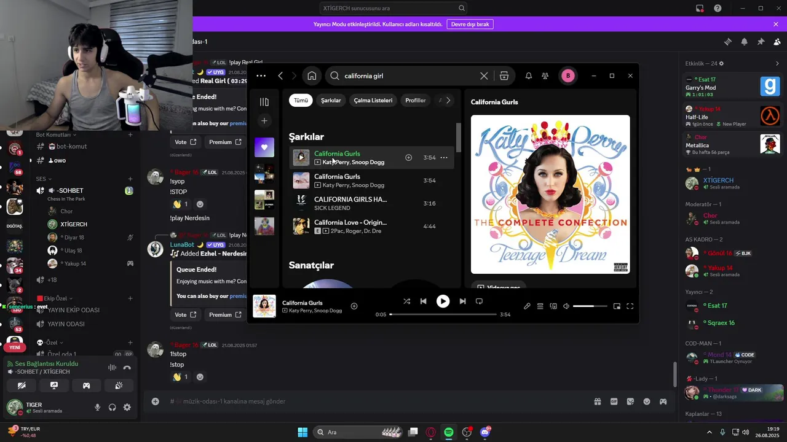Open Spotify Browse icon in search bar
The width and height of the screenshot is (787, 442).
pyautogui.click(x=504, y=76)
